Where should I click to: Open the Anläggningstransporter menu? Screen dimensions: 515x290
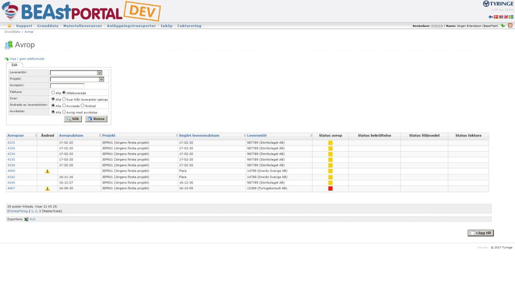click(131, 26)
